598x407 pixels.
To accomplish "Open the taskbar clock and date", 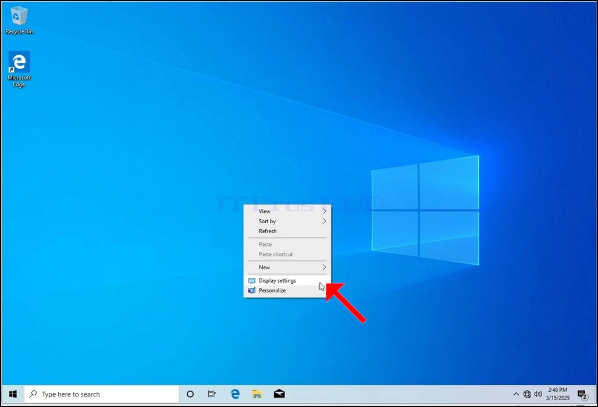I will (x=558, y=394).
